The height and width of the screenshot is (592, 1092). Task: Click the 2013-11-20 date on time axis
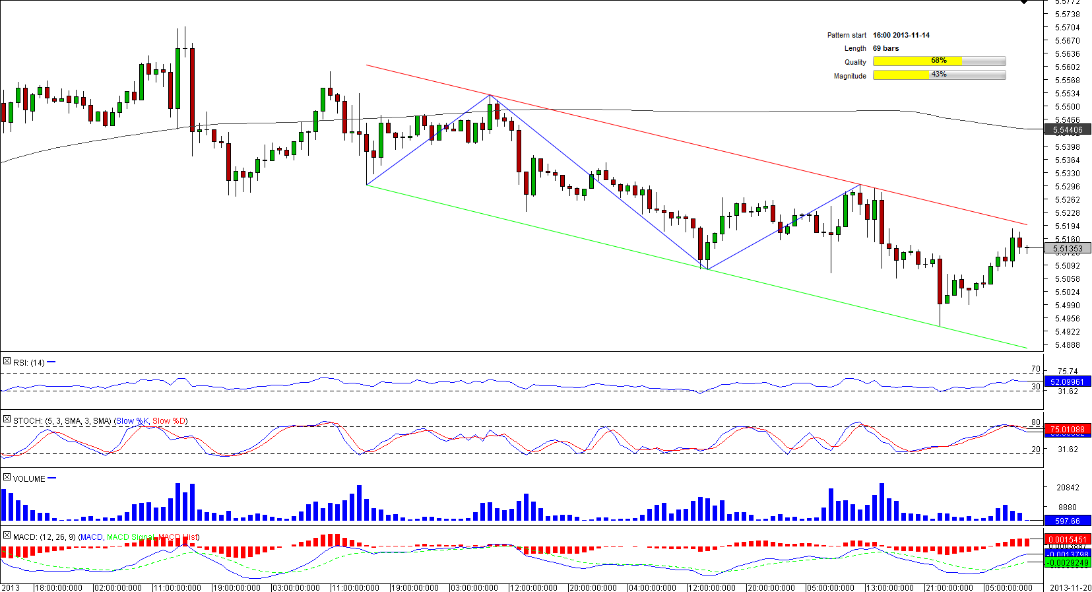click(x=1070, y=587)
